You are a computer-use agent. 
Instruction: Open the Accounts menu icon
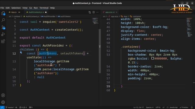point(3,95)
